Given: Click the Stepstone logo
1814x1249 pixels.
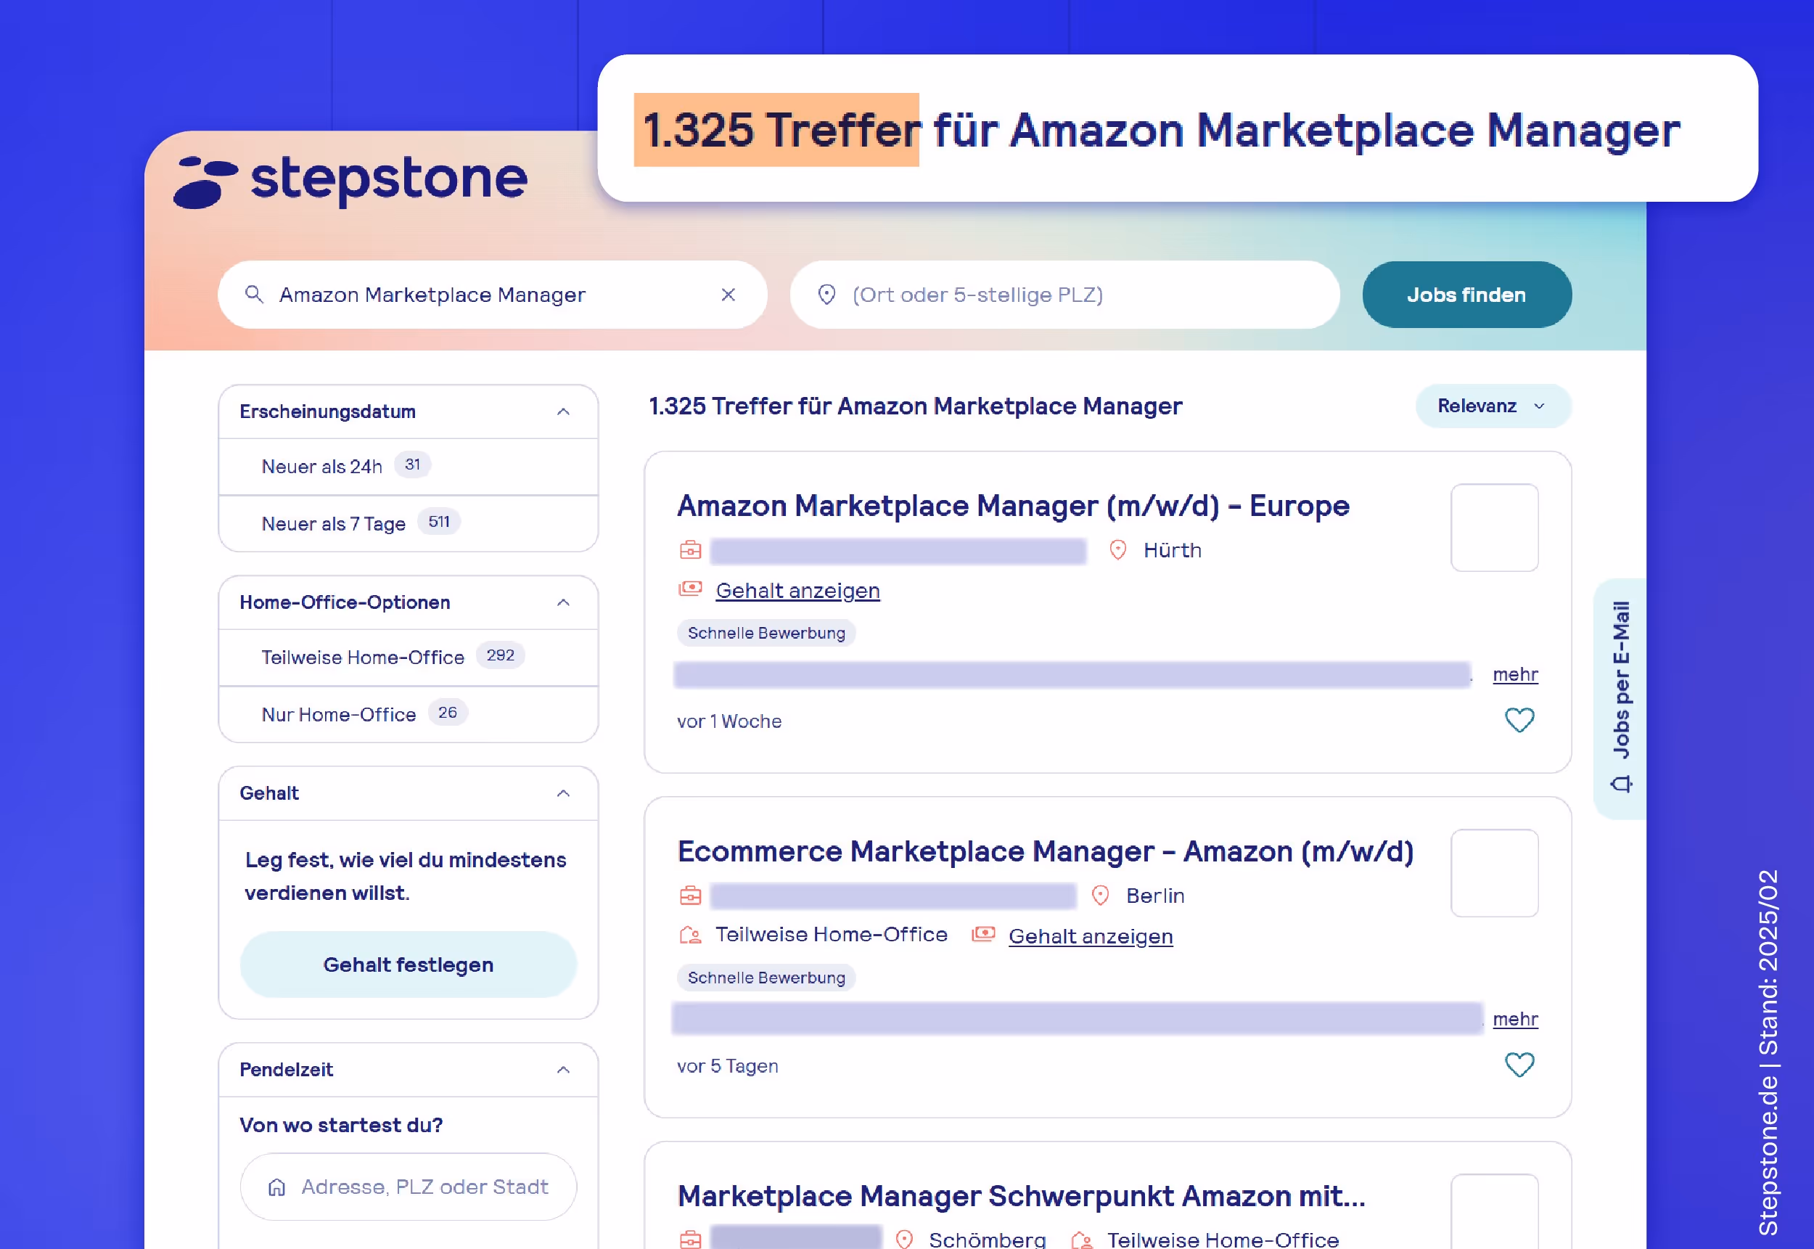Looking at the screenshot, I should pyautogui.click(x=352, y=179).
